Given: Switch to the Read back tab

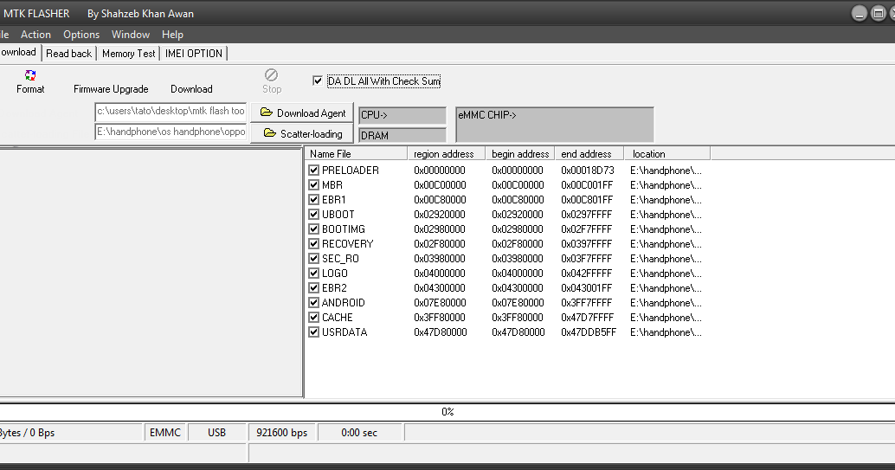Looking at the screenshot, I should click(68, 53).
